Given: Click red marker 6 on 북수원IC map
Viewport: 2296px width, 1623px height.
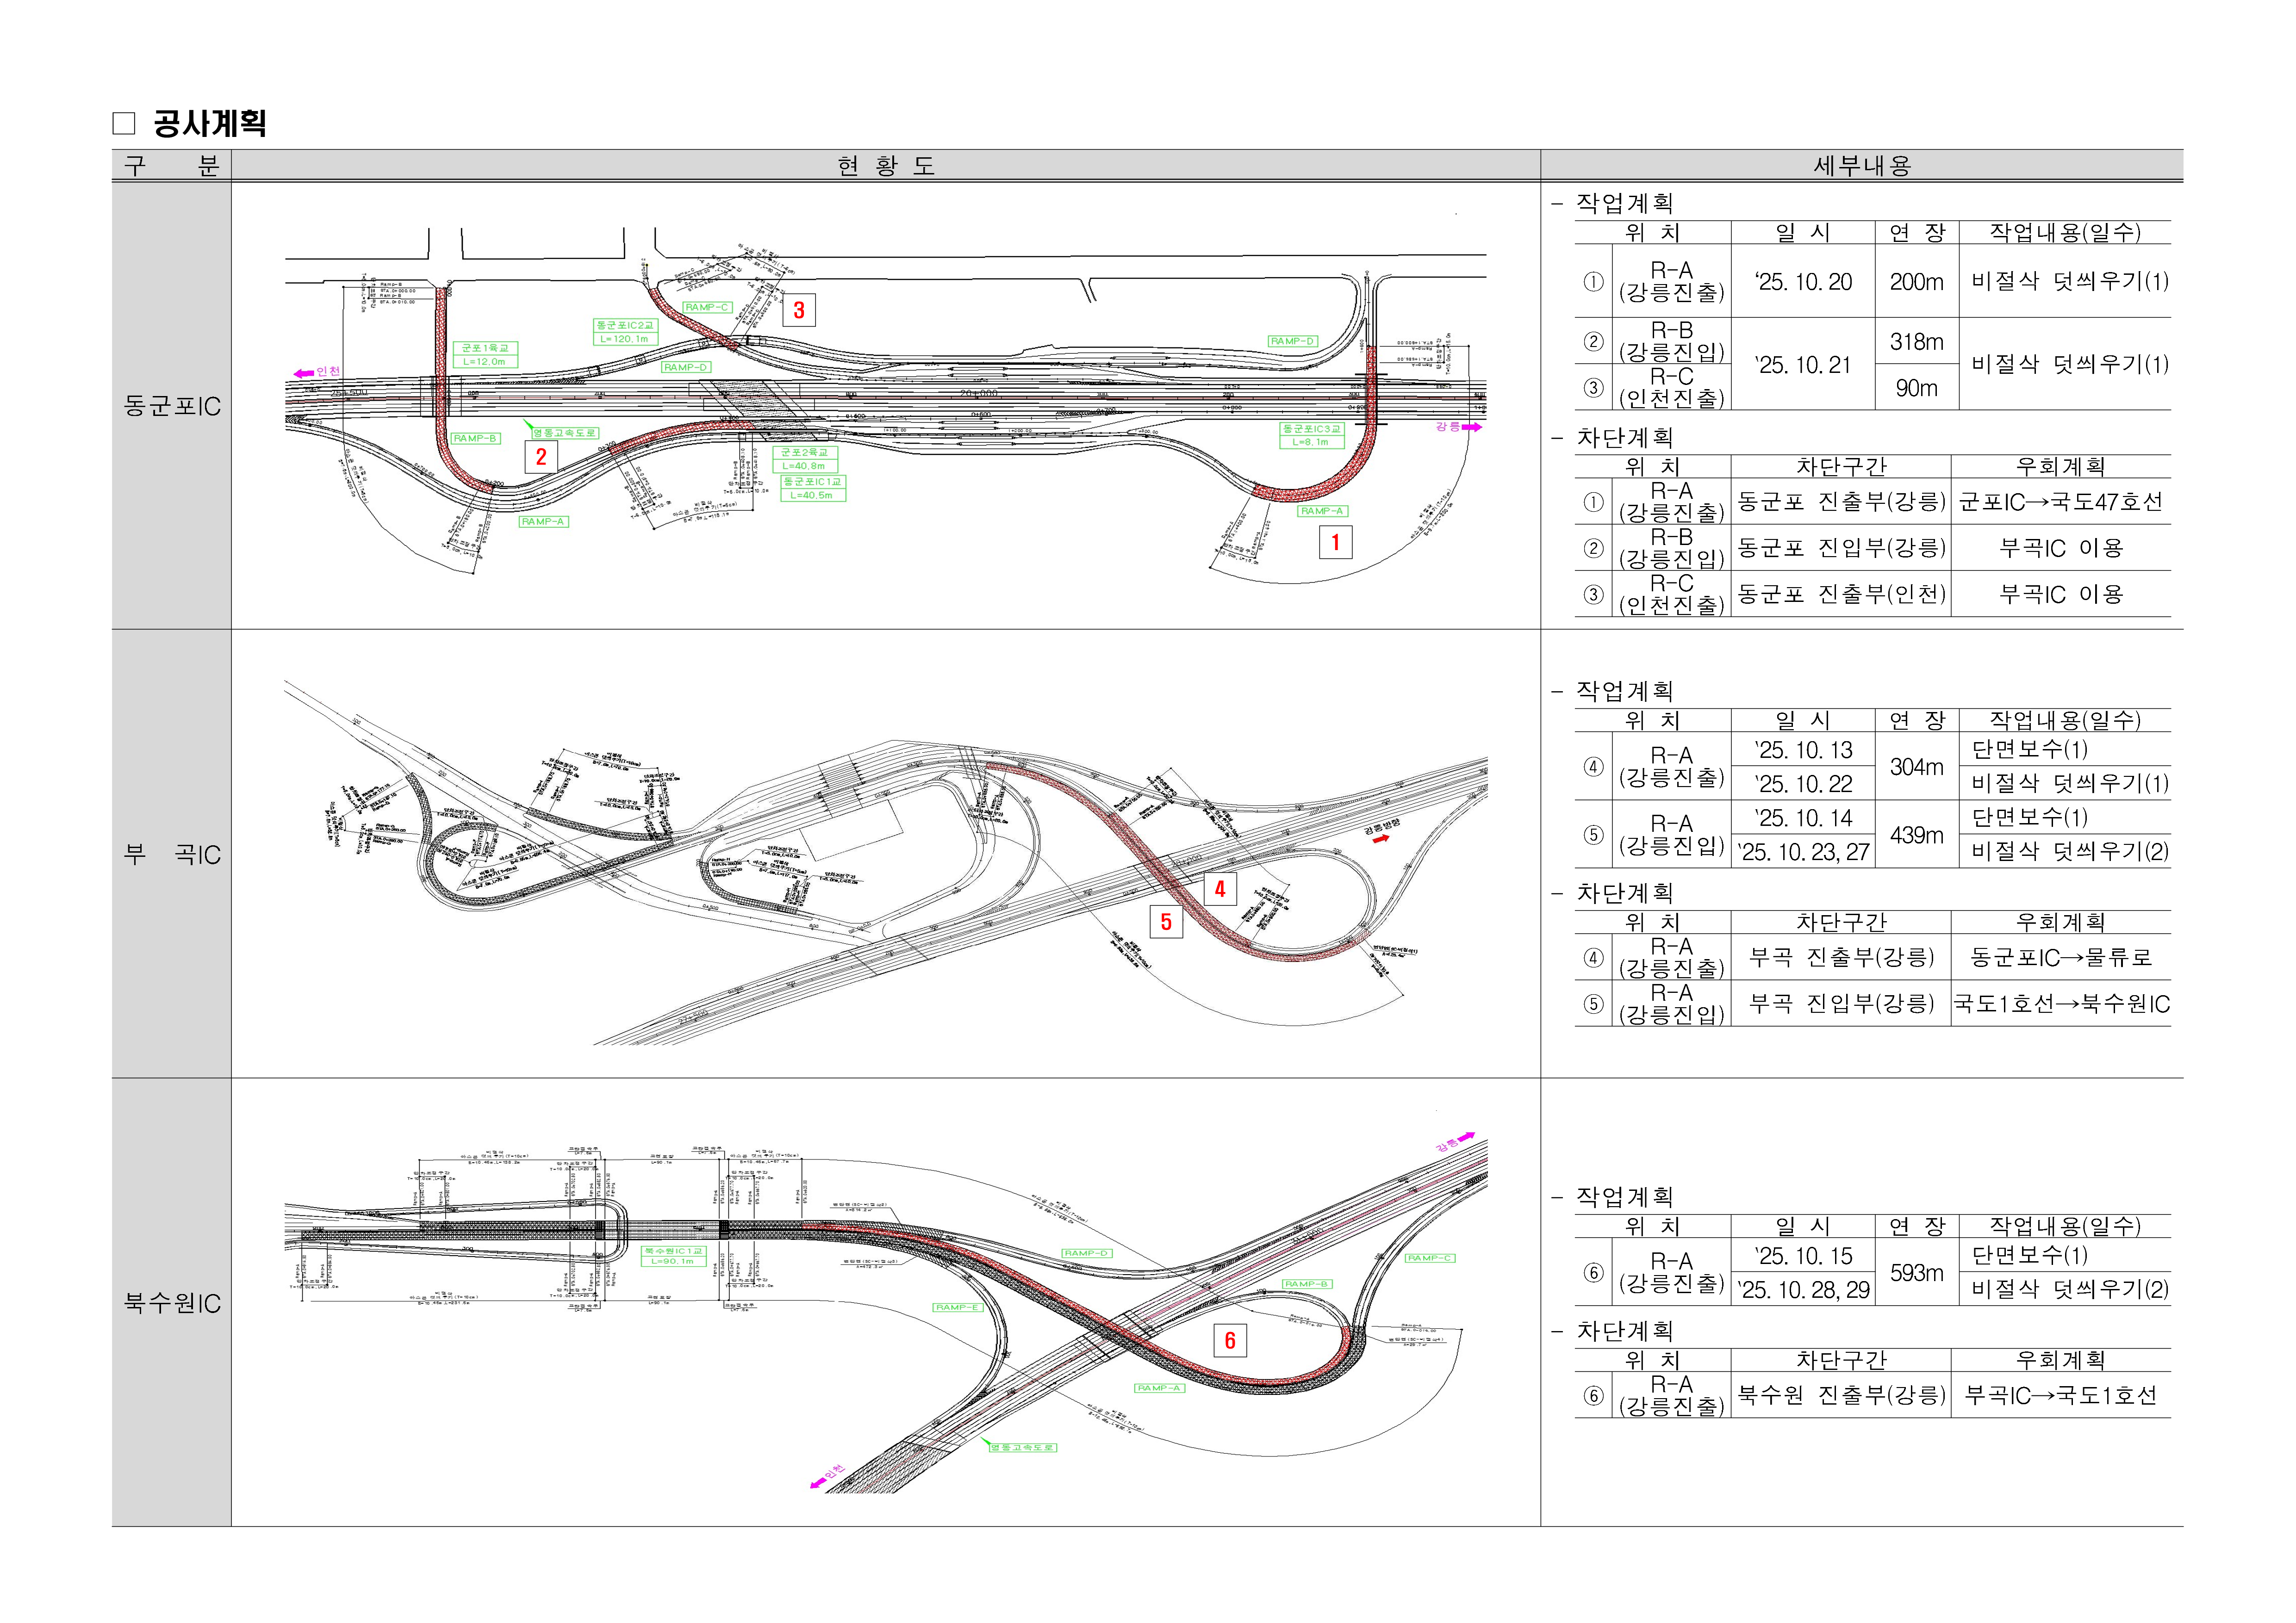Looking at the screenshot, I should pyautogui.click(x=1229, y=1340).
